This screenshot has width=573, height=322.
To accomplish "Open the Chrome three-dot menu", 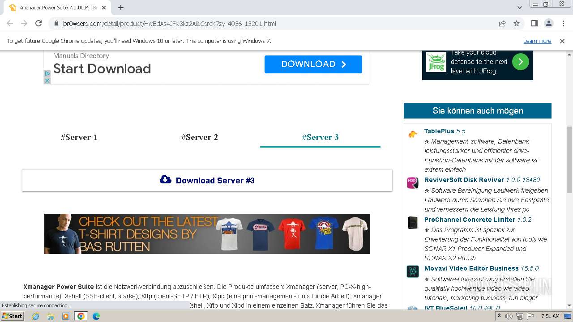I will point(563,23).
